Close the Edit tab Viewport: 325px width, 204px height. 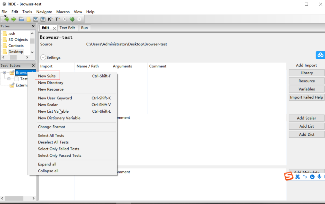pyautogui.click(x=54, y=28)
